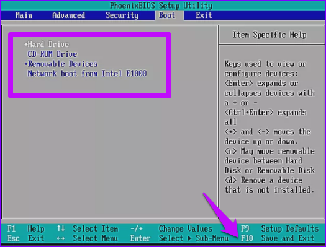This screenshot has width=326, height=247.
Task: Click help line 'device up or down.'
Action: coord(261,142)
